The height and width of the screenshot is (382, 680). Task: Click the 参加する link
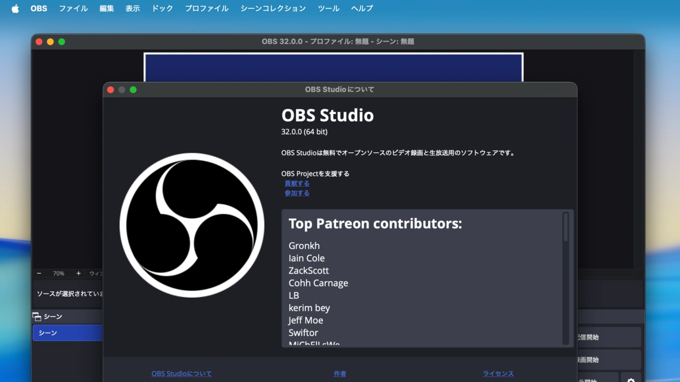[x=296, y=193]
